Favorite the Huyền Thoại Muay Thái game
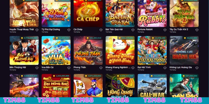 (x=37, y=30)
